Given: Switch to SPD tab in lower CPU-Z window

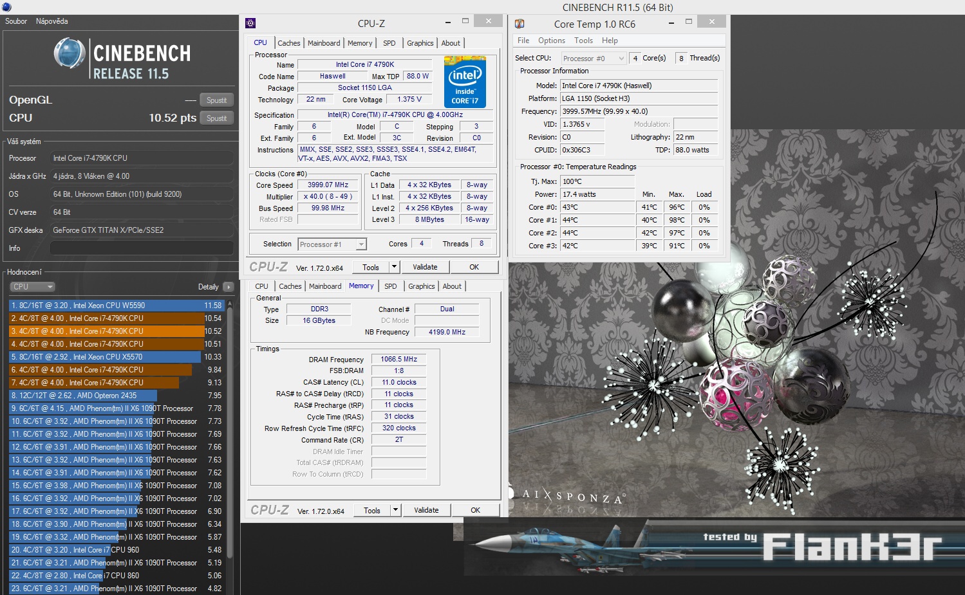Looking at the screenshot, I should pos(391,286).
